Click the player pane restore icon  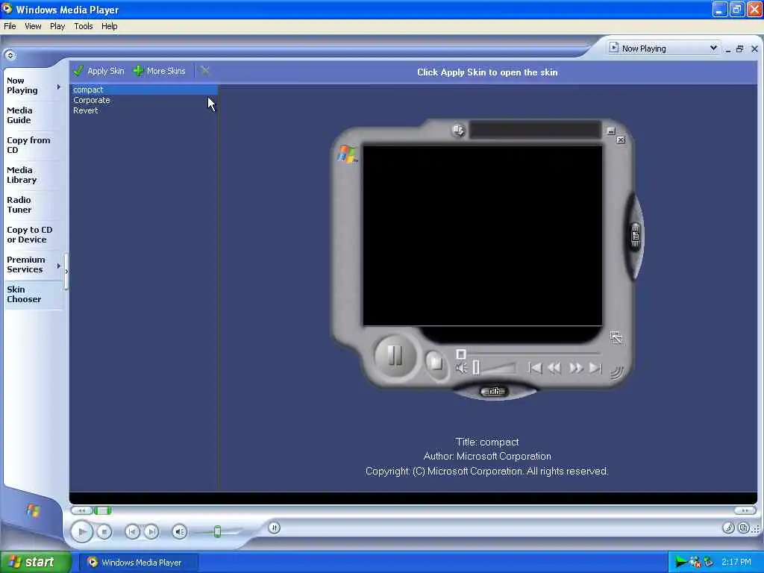coord(740,48)
